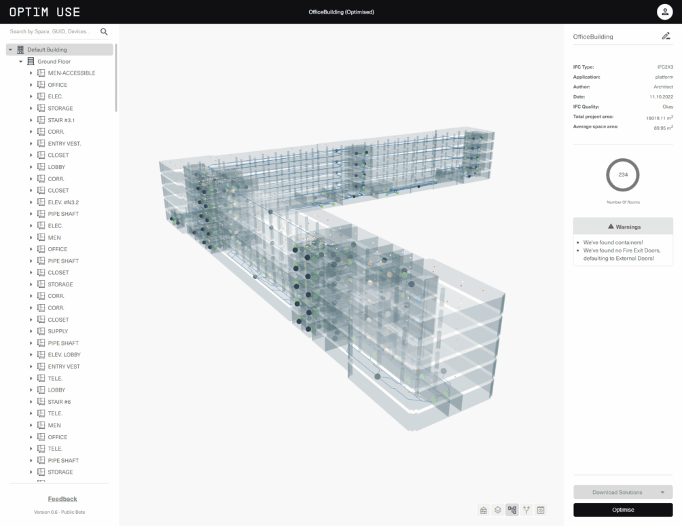The height and width of the screenshot is (526, 682).
Task: Open the Download Solutions dropdown arrow
Action: (x=662, y=492)
